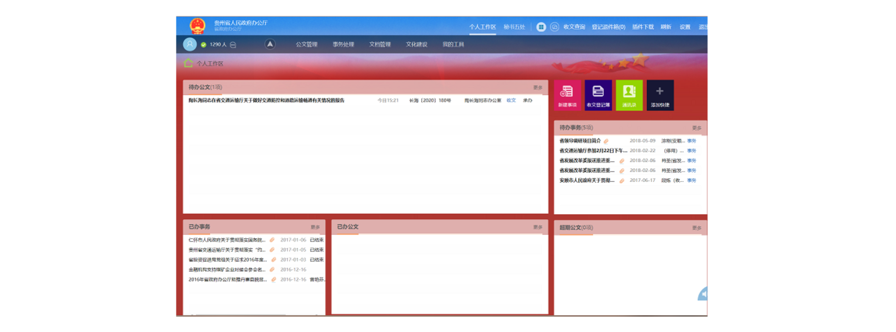Expand the 公文管理 menu
Screen dimensions: 896x332
(x=306, y=45)
